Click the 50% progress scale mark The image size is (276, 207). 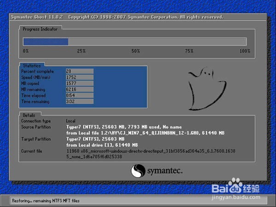[136, 51]
